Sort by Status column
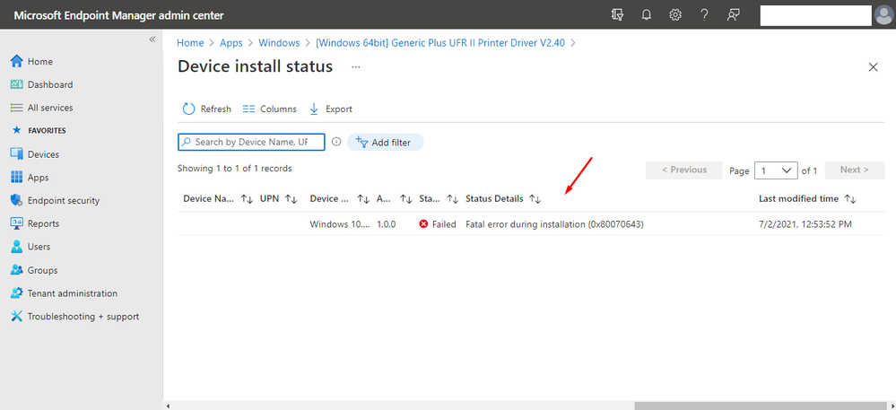Screen dimensions: 896x410 439,199
